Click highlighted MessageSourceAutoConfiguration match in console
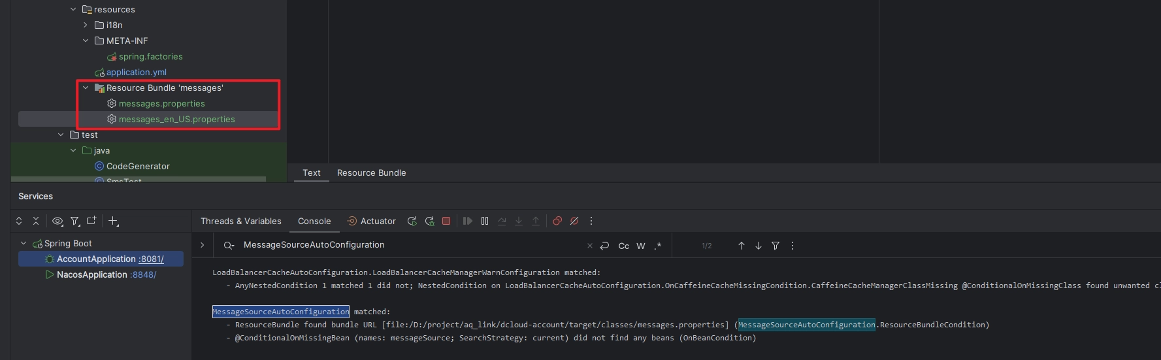 pos(281,312)
